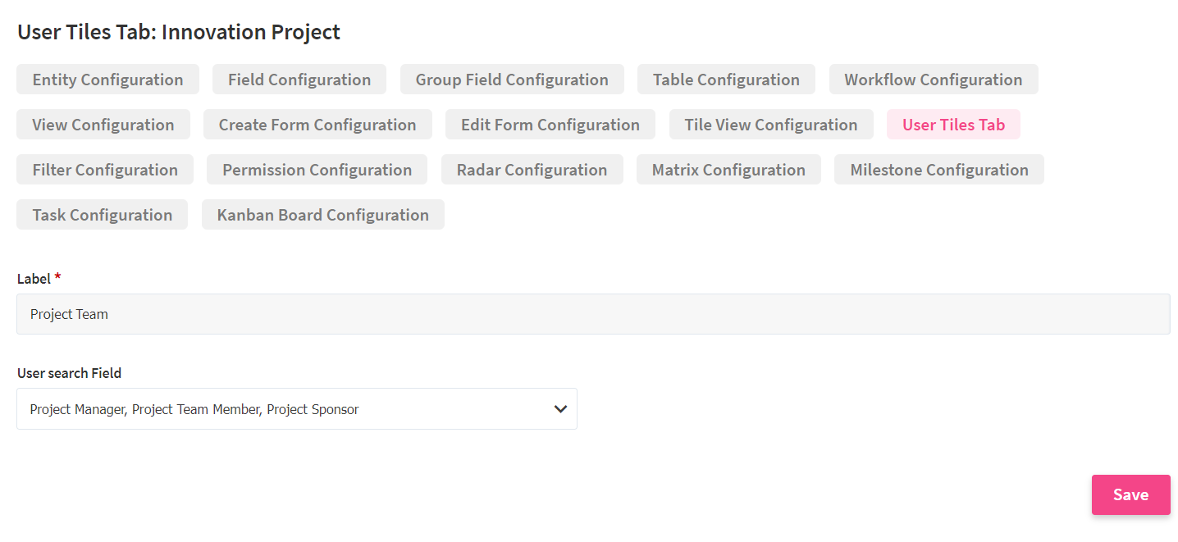Open the Entity Configuration tab
Viewport: 1178px width, 542px height.
107,80
